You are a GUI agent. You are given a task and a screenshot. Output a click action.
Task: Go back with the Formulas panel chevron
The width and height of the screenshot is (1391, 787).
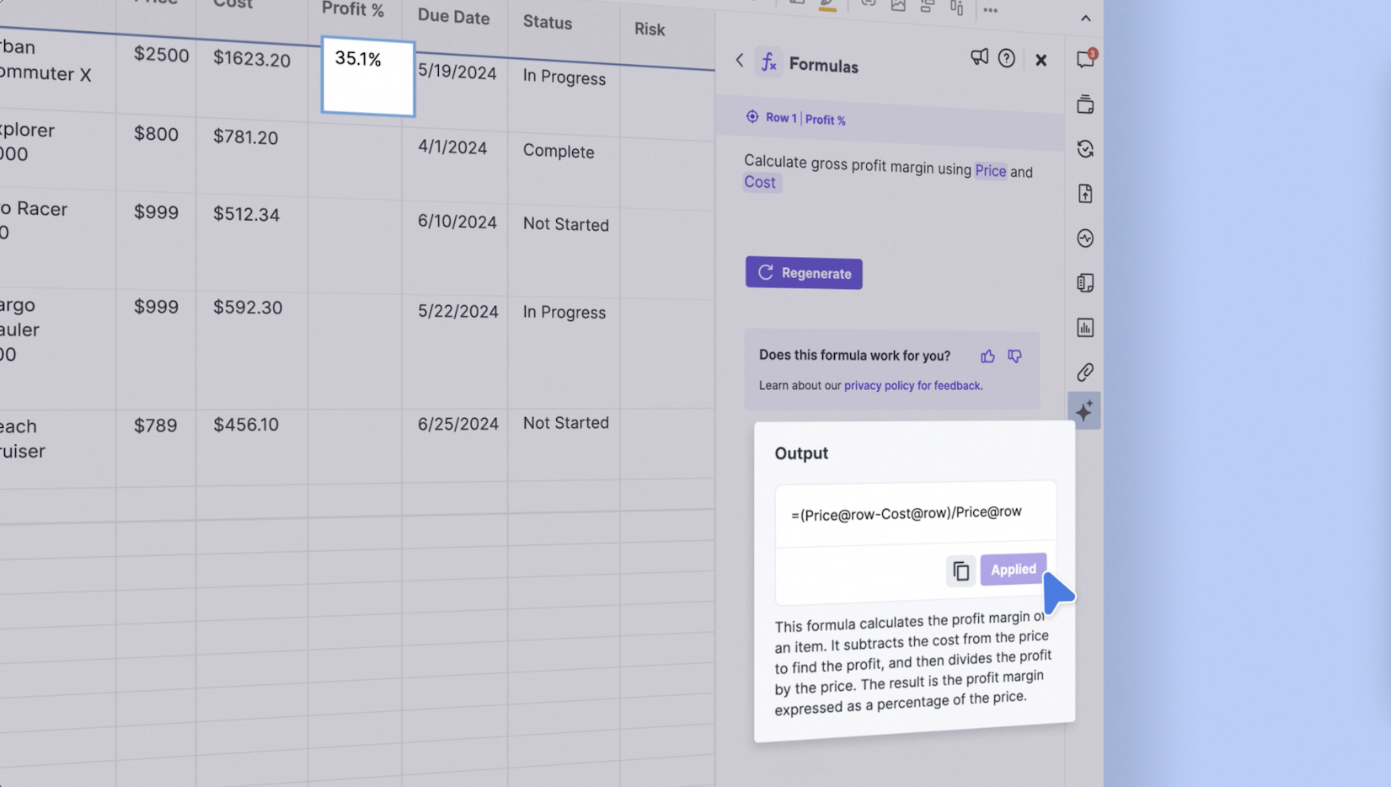click(x=739, y=61)
